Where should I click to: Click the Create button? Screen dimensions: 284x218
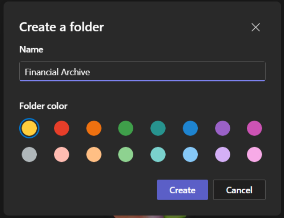pyautogui.click(x=182, y=190)
